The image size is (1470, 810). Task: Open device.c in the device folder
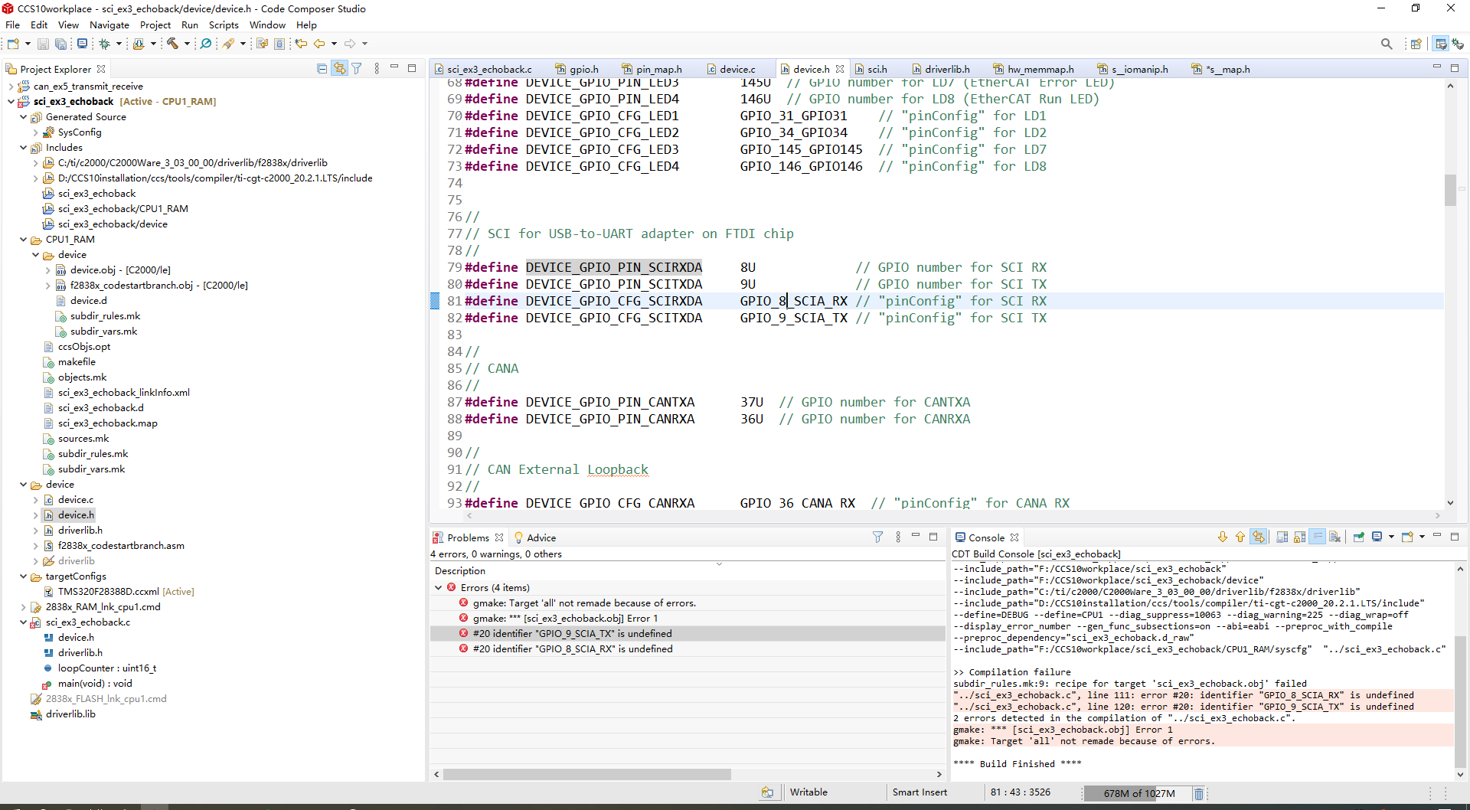[x=75, y=500]
